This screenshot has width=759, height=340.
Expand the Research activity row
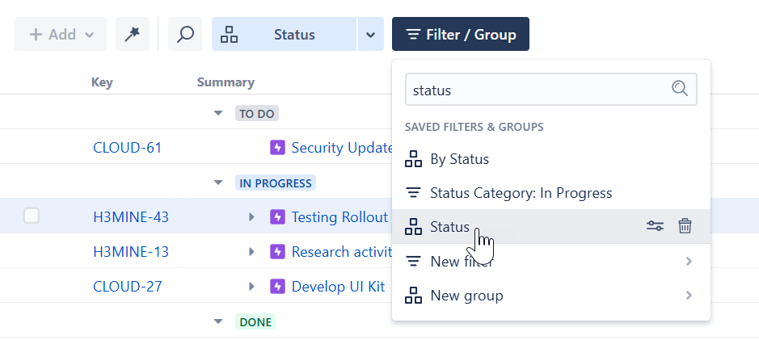252,252
